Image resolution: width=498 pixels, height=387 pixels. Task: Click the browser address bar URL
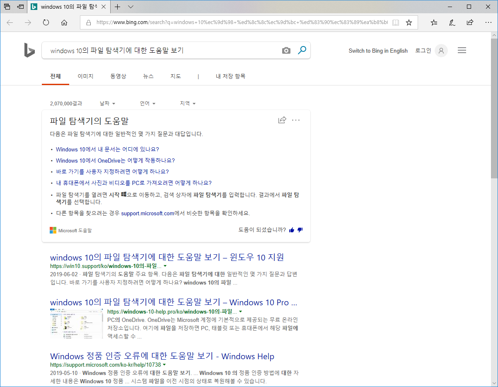(x=242, y=23)
